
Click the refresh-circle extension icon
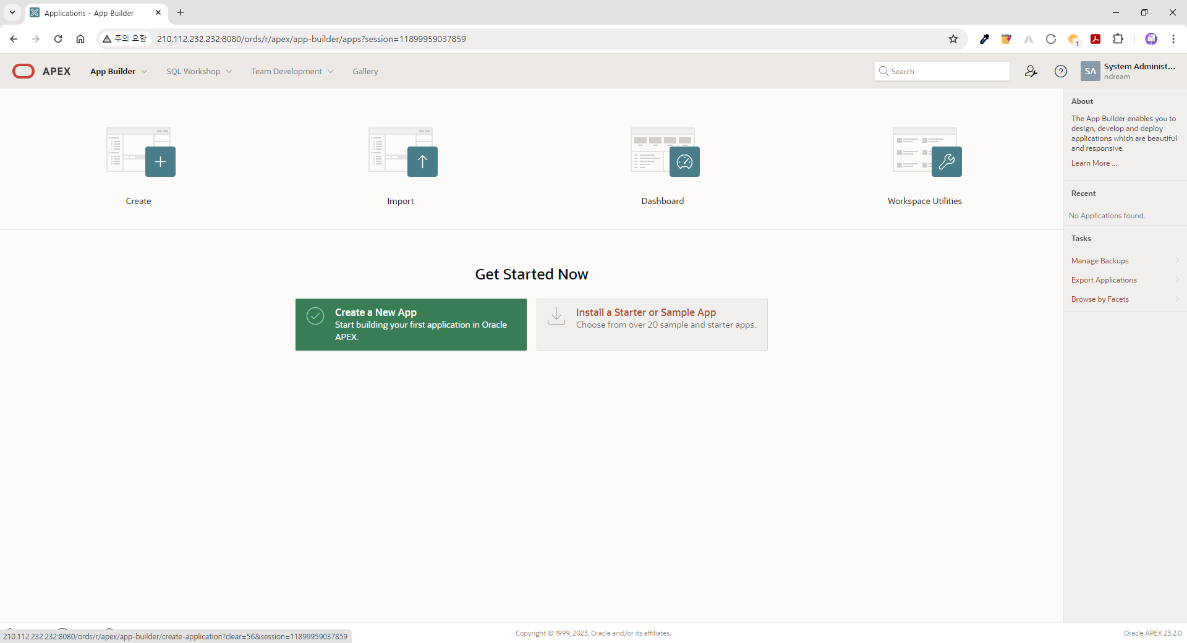1051,39
